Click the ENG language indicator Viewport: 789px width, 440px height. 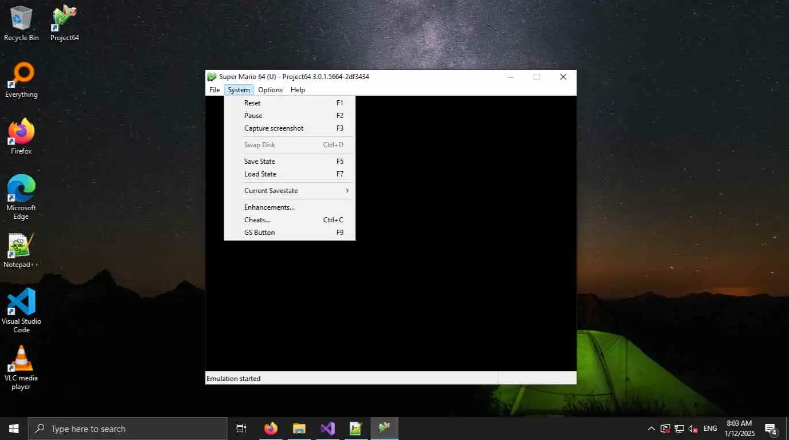710,429
